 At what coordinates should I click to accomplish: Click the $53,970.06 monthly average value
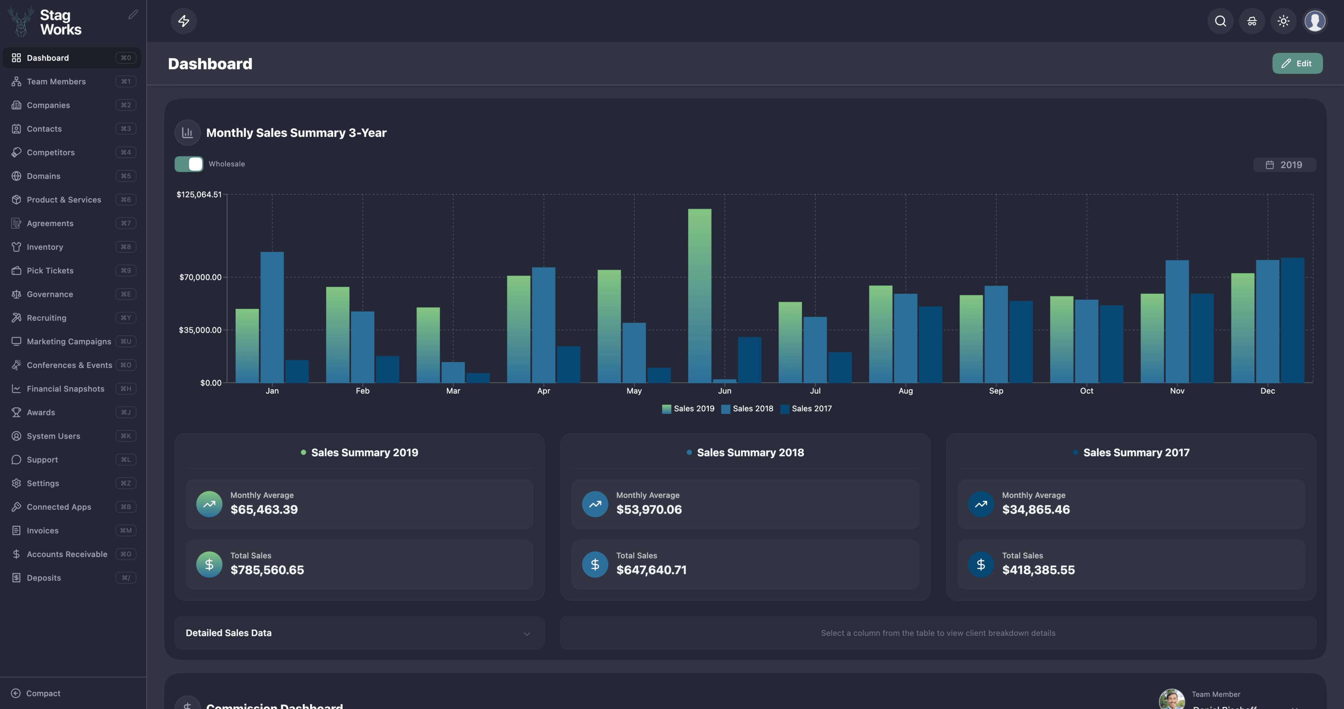click(649, 509)
